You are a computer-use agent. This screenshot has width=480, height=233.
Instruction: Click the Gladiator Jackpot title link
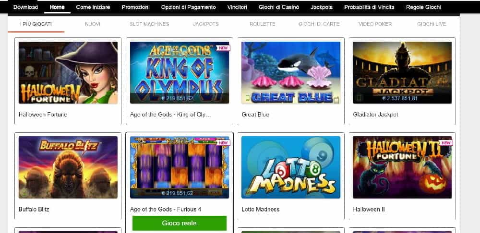click(x=375, y=115)
